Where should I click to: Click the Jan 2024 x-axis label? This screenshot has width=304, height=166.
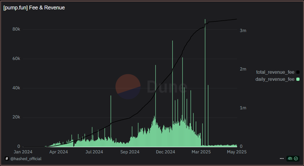(23, 152)
